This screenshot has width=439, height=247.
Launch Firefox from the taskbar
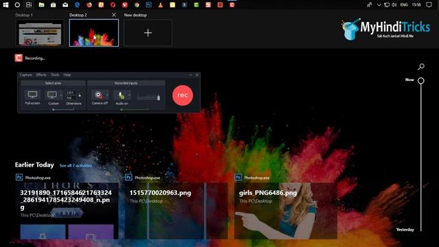(89, 5)
